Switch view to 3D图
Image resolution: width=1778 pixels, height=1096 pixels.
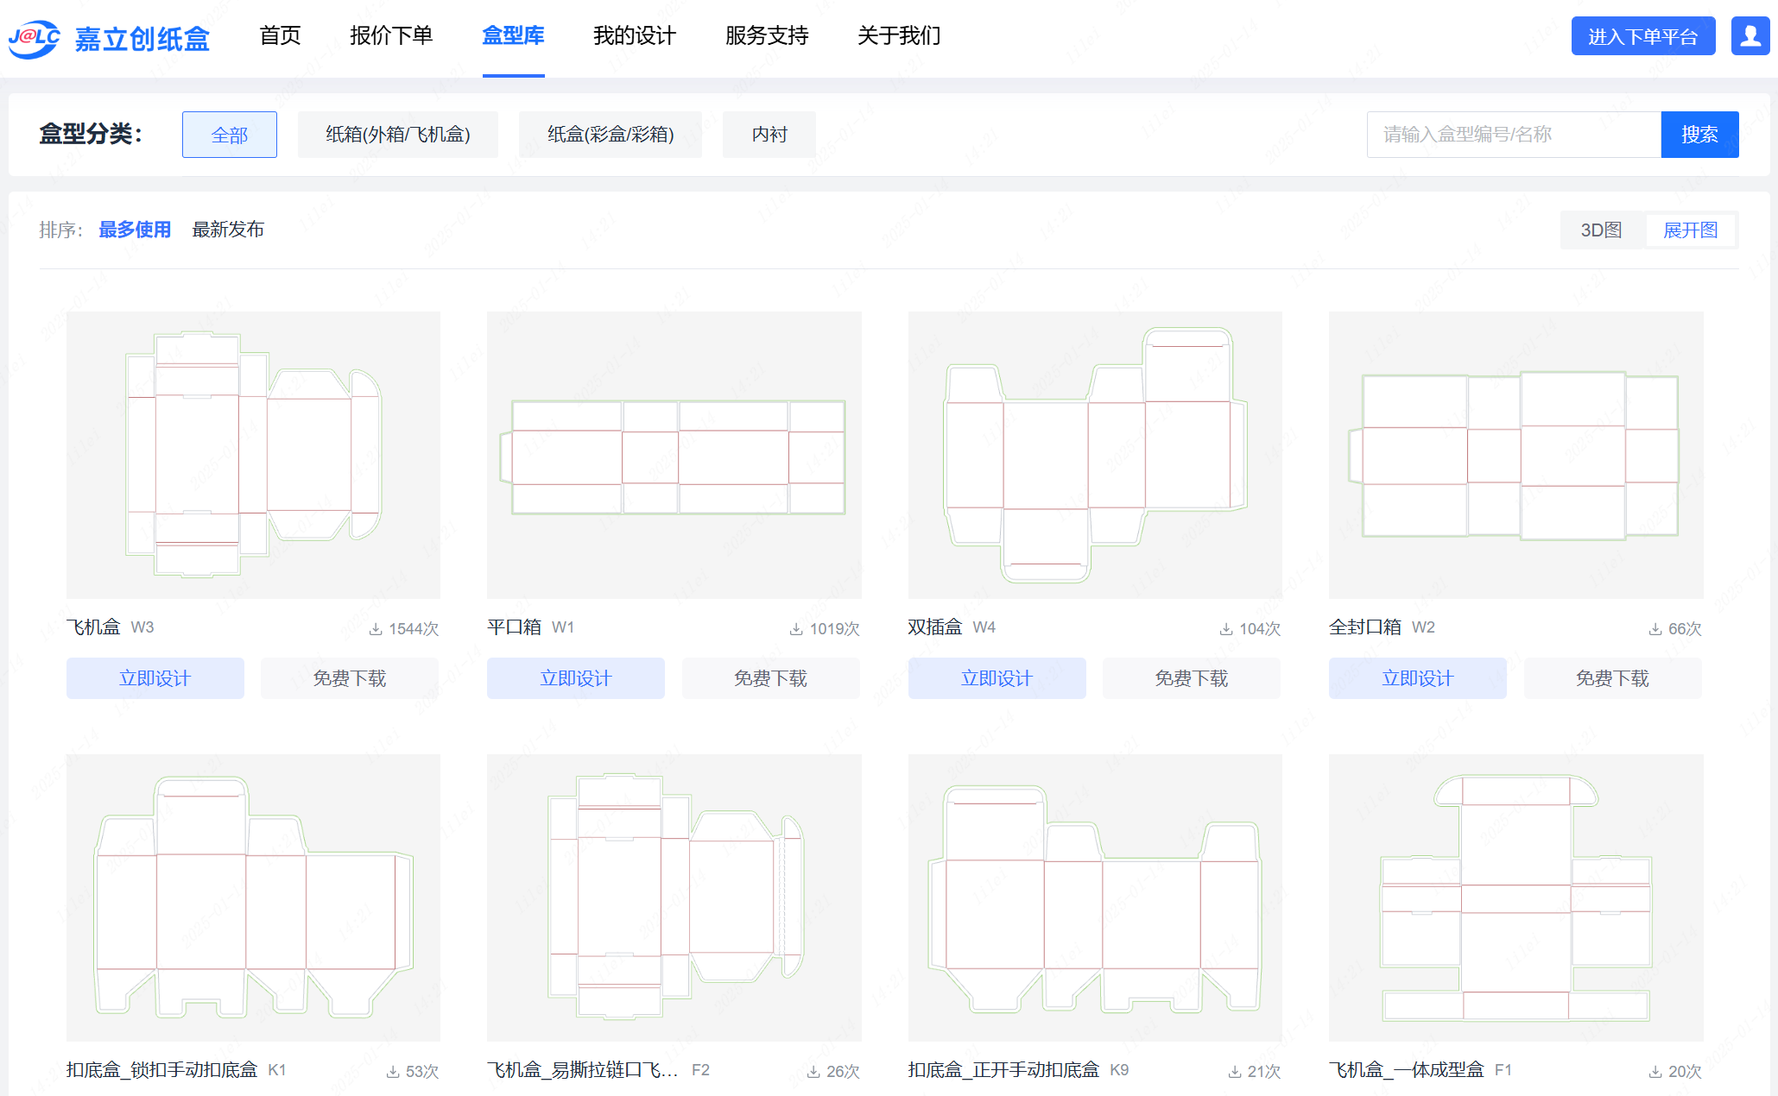pos(1602,230)
